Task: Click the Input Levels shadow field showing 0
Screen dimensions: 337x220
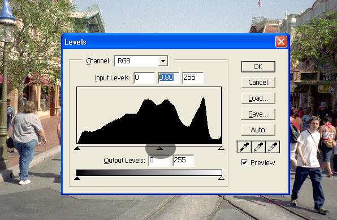Action: [144, 77]
